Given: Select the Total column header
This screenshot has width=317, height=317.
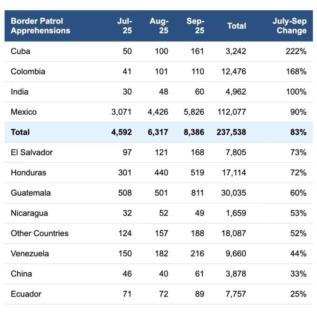Looking at the screenshot, I should (236, 26).
